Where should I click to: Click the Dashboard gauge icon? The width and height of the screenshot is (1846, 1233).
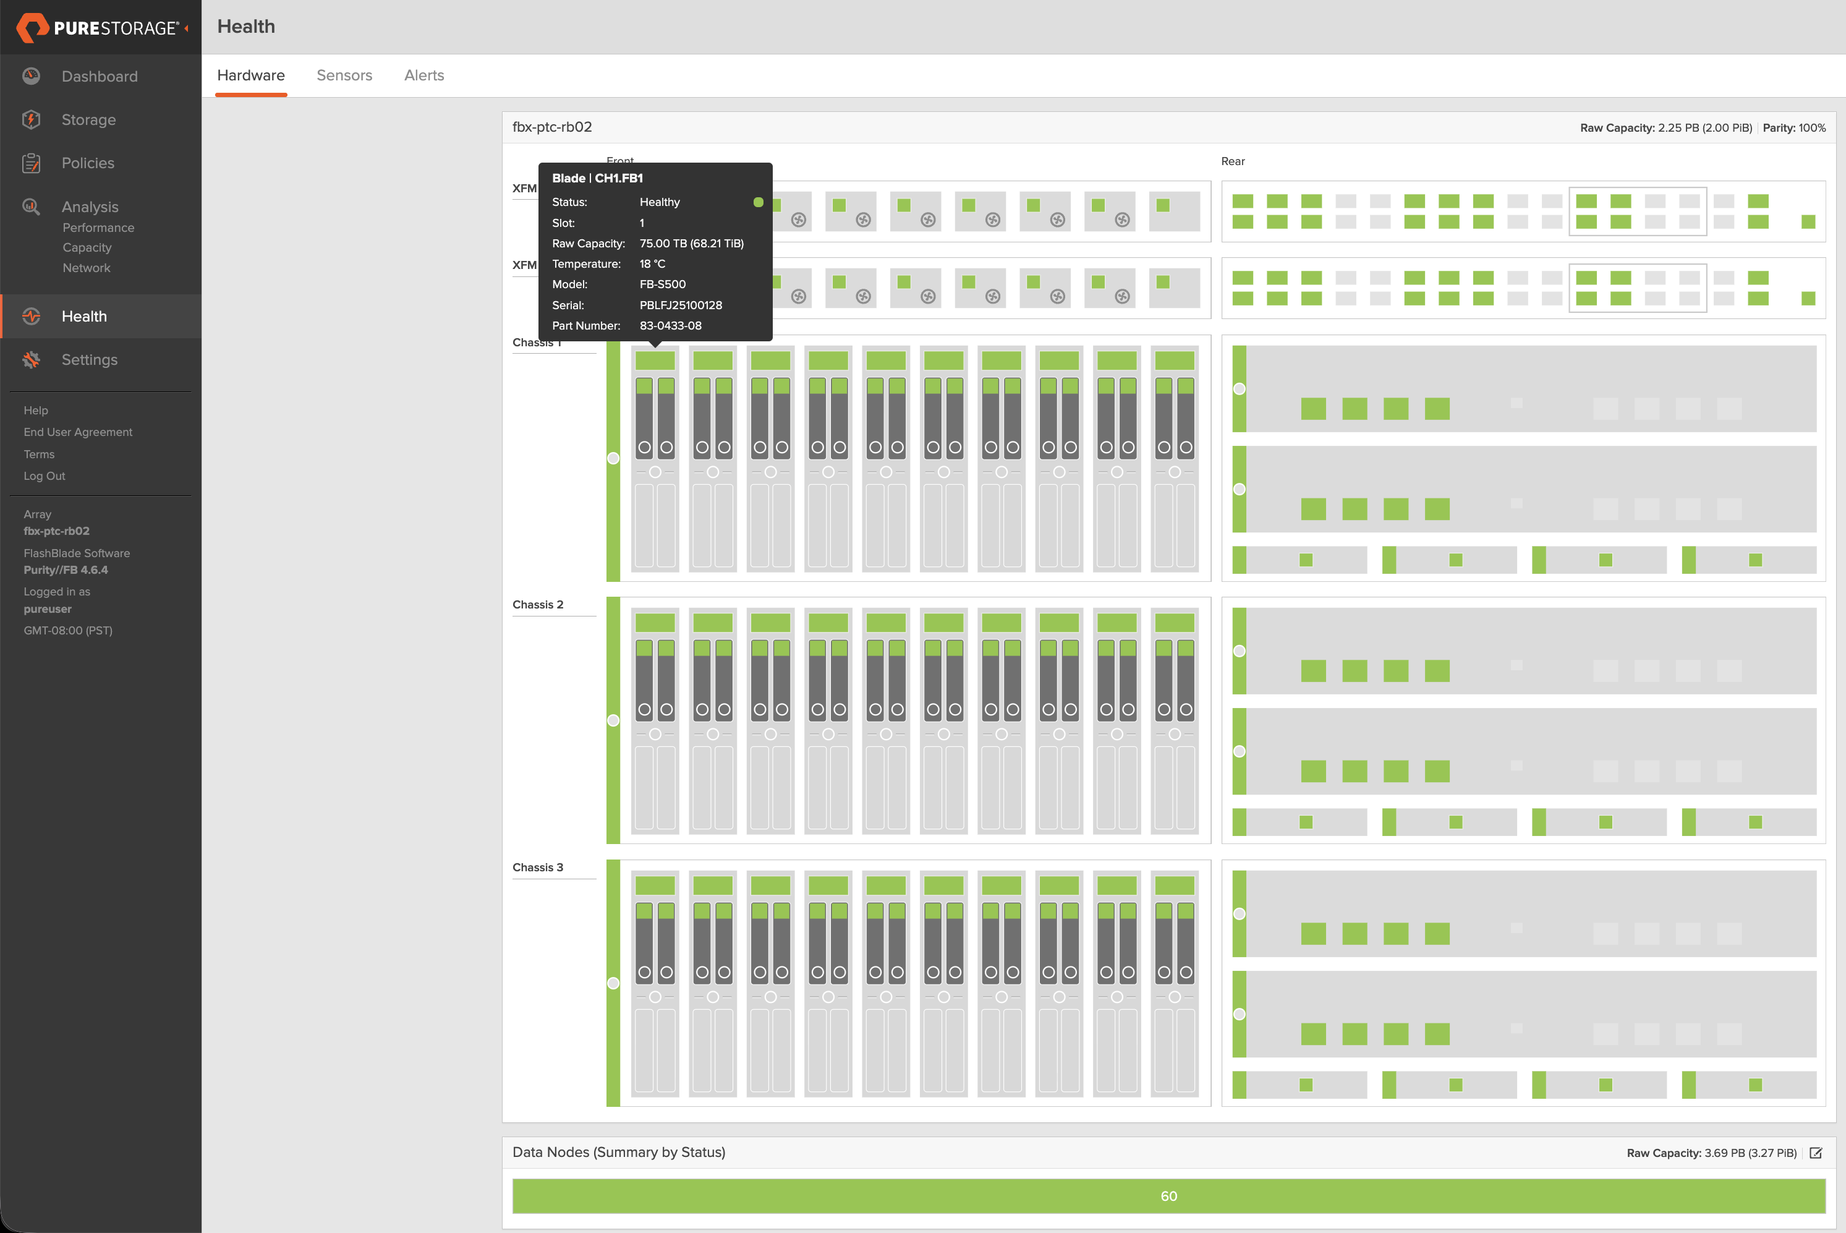tap(32, 76)
